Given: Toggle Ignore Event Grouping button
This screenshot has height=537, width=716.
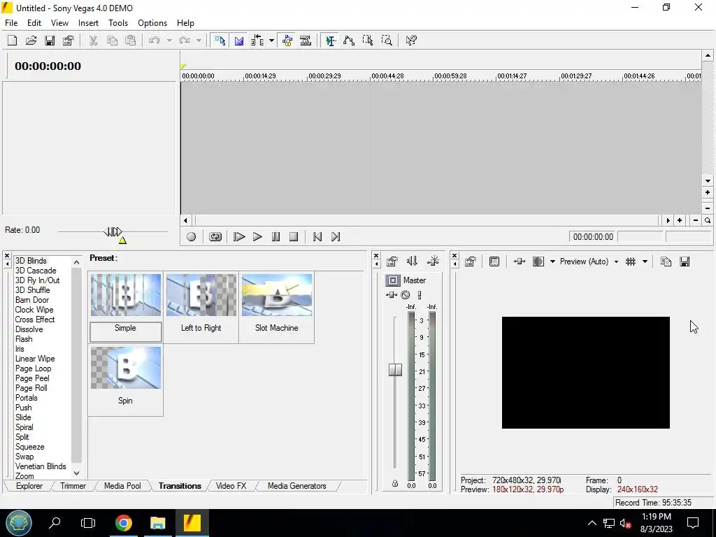Looking at the screenshot, I should pos(306,41).
